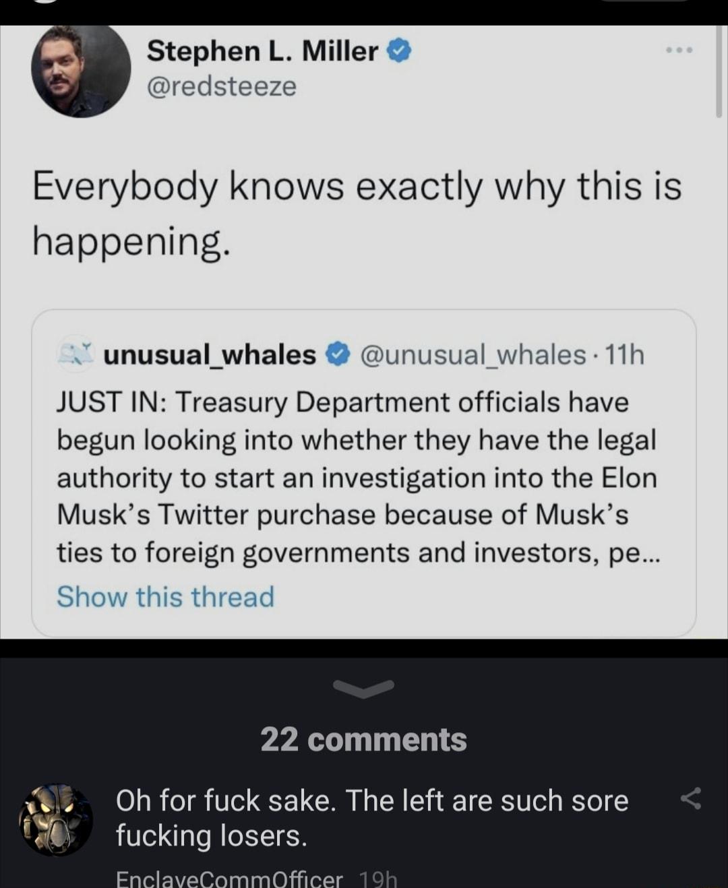Tap the @unusual_whales handle

point(472,354)
